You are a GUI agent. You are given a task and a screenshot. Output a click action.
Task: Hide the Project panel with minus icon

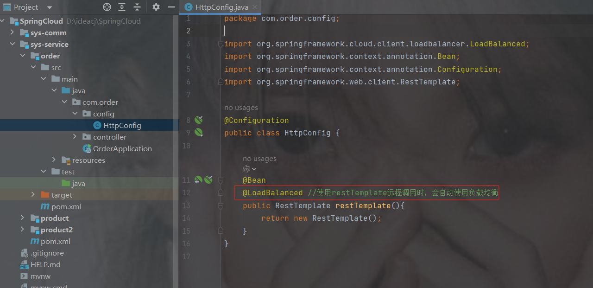pos(171,7)
